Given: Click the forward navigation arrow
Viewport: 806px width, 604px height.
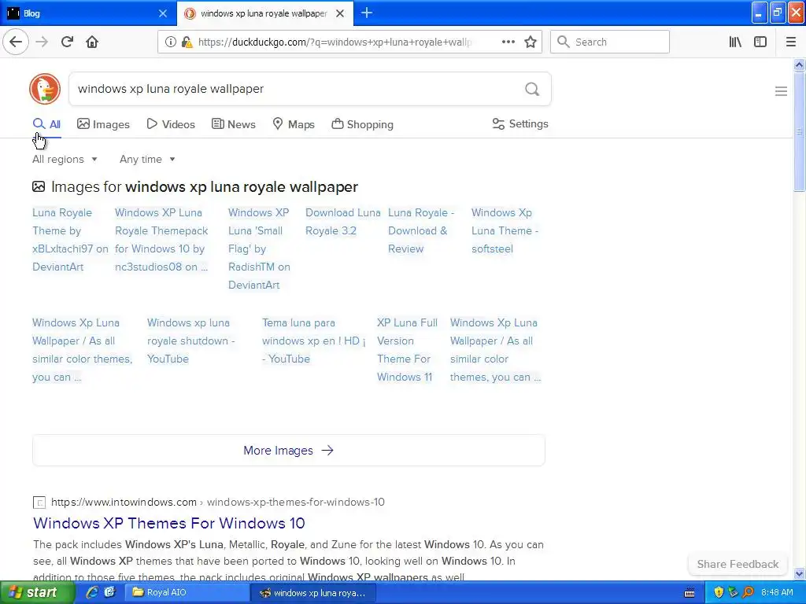Looking at the screenshot, I should (43, 42).
